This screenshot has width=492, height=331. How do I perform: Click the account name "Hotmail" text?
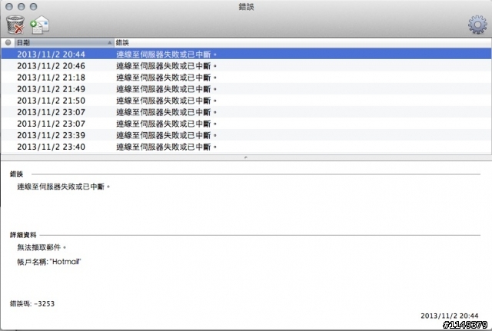[49, 262]
